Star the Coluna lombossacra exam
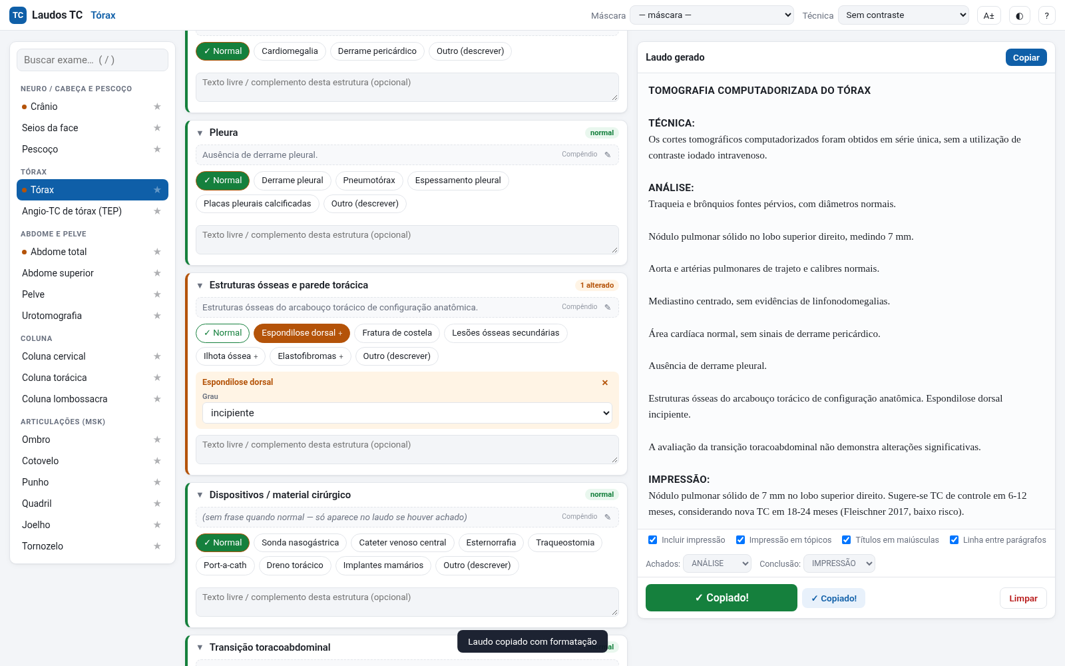Image resolution: width=1065 pixels, height=666 pixels. click(x=157, y=399)
